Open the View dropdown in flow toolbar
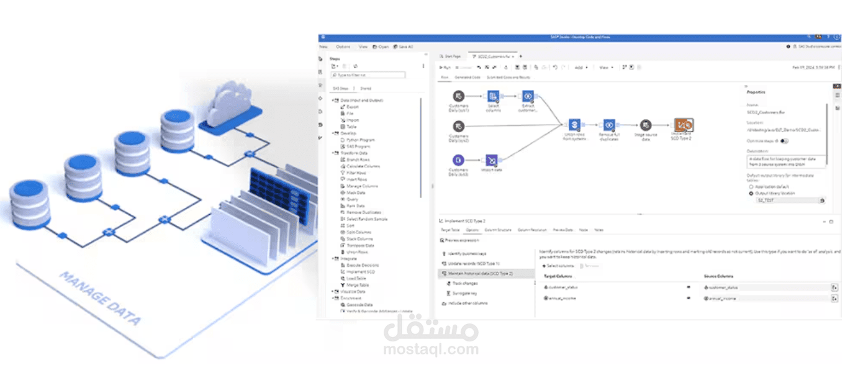Screen dimensions: 863x365 (x=606, y=67)
